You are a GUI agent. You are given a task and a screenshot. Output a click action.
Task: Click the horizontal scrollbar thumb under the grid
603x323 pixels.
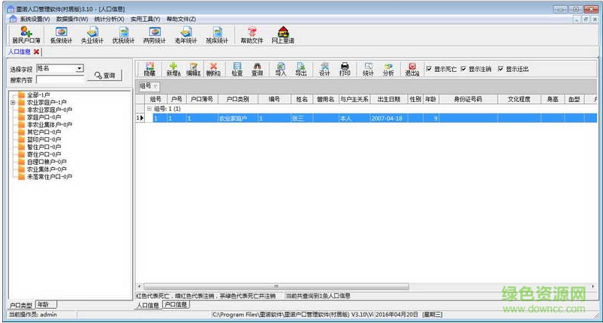coord(276,286)
